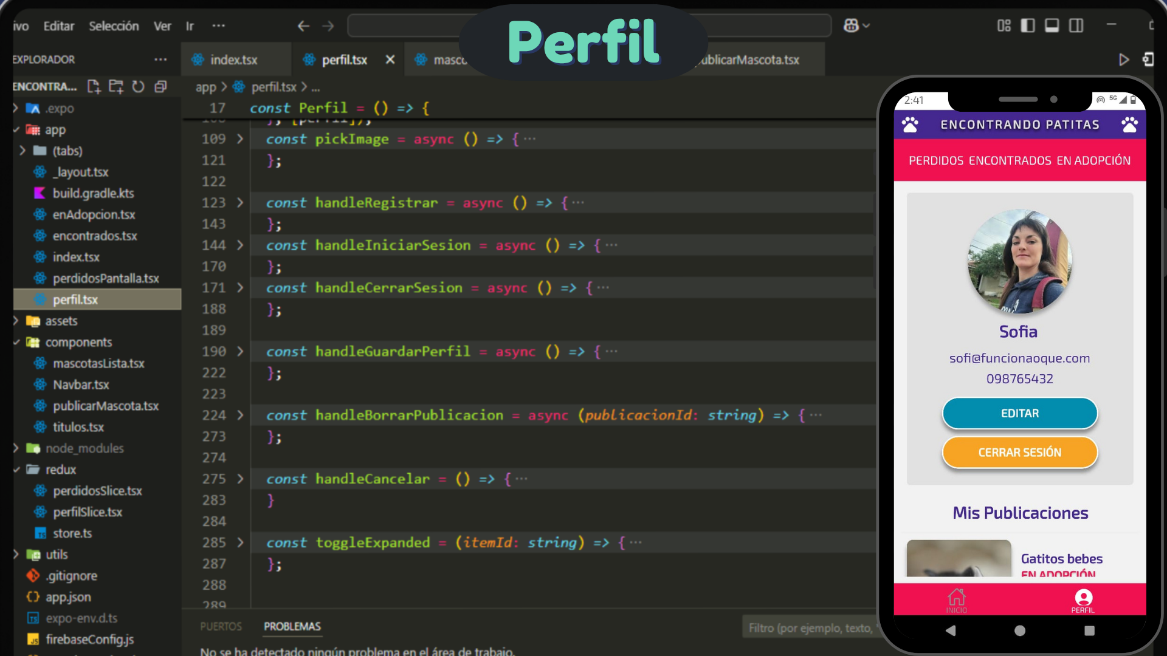Click New File icon in explorer
Screen dimensions: 1167x656
pyautogui.click(x=94, y=86)
